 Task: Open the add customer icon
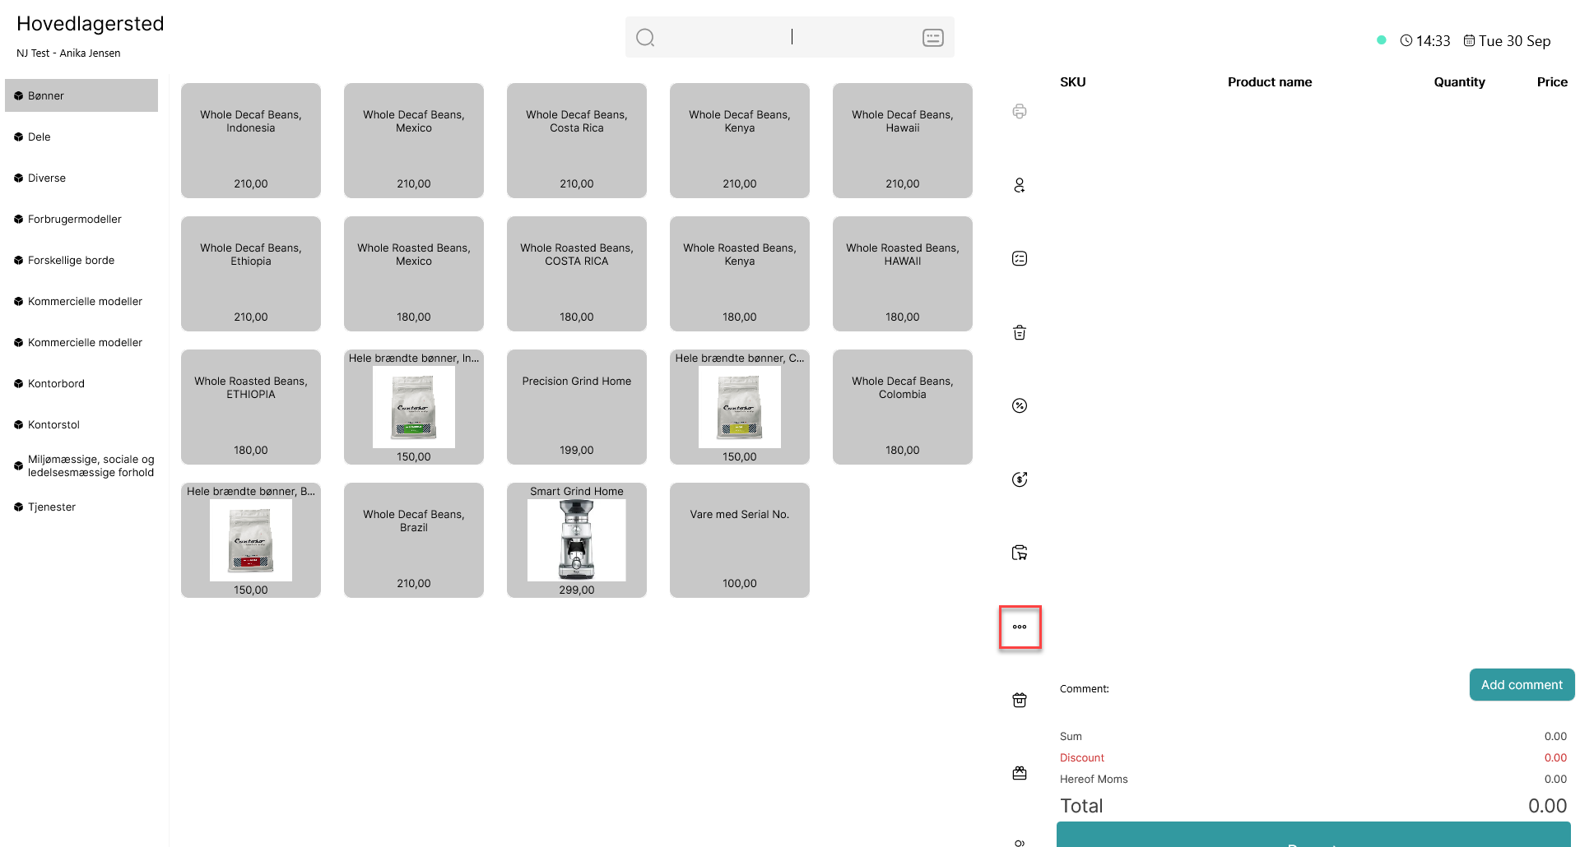coord(1020,185)
